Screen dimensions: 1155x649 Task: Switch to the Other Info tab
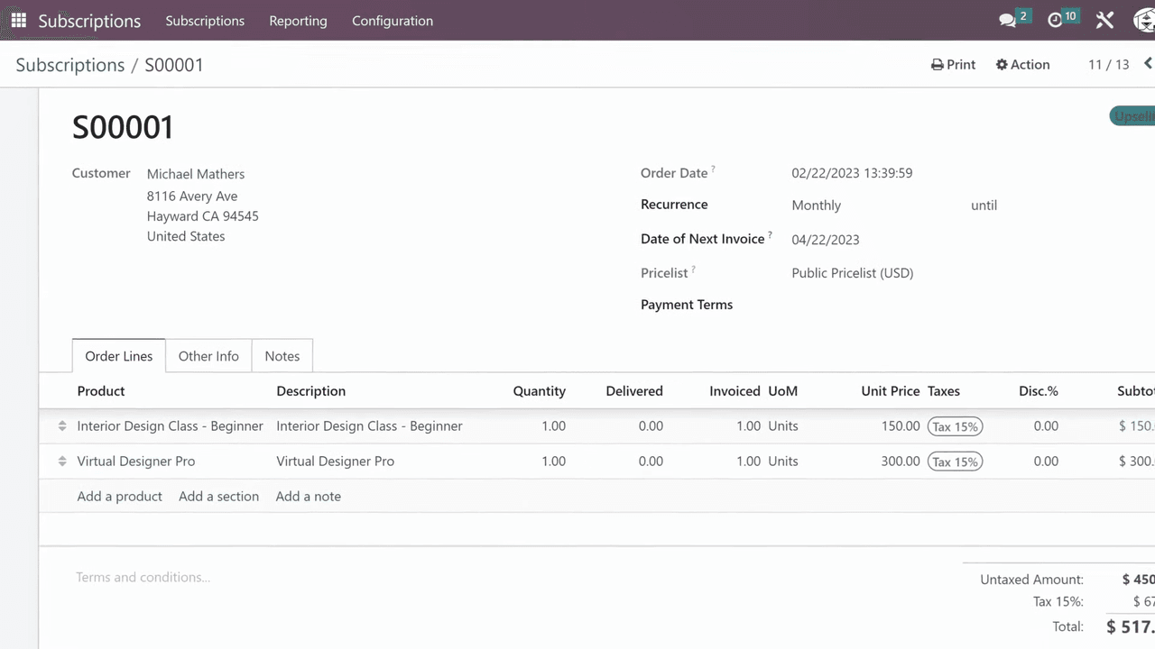(208, 356)
